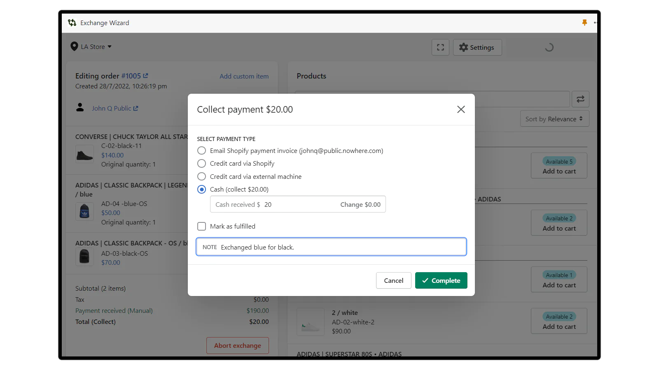Click the blue Adidas backpack thumbnail
This screenshot has height=370, width=659.
[x=84, y=213]
